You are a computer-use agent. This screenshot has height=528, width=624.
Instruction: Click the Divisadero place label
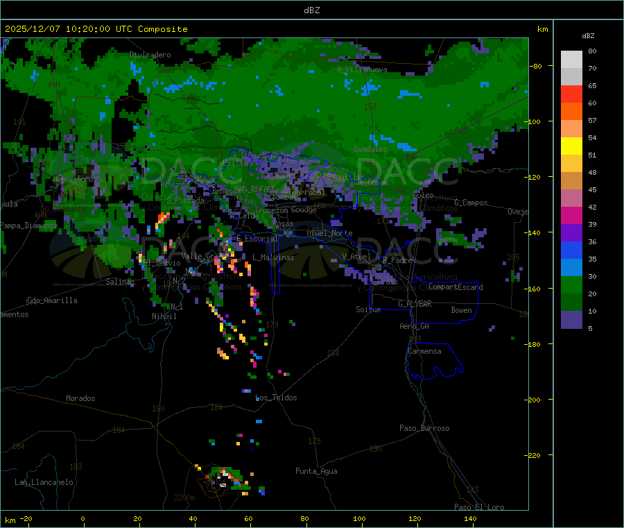(150, 55)
